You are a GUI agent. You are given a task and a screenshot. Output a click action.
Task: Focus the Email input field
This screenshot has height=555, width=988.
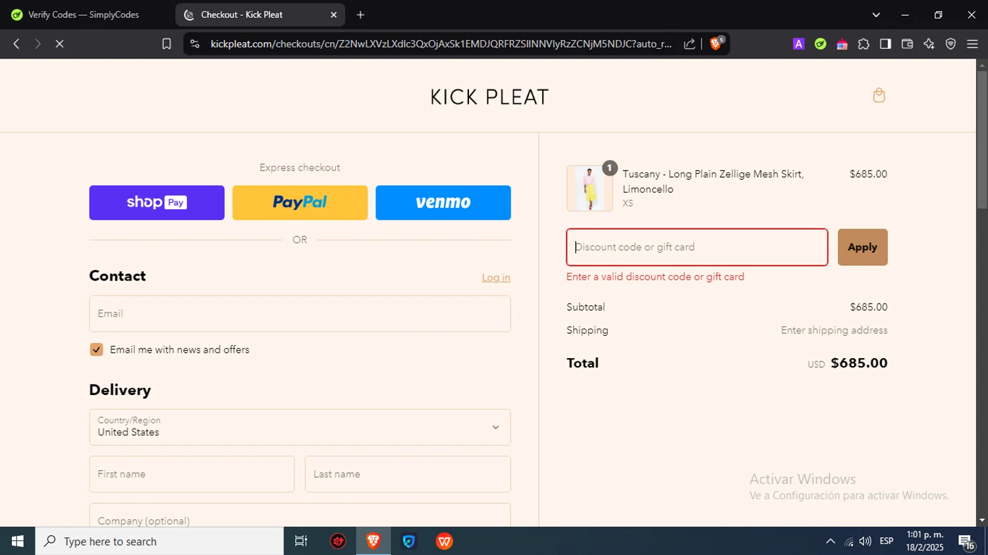pyautogui.click(x=300, y=313)
